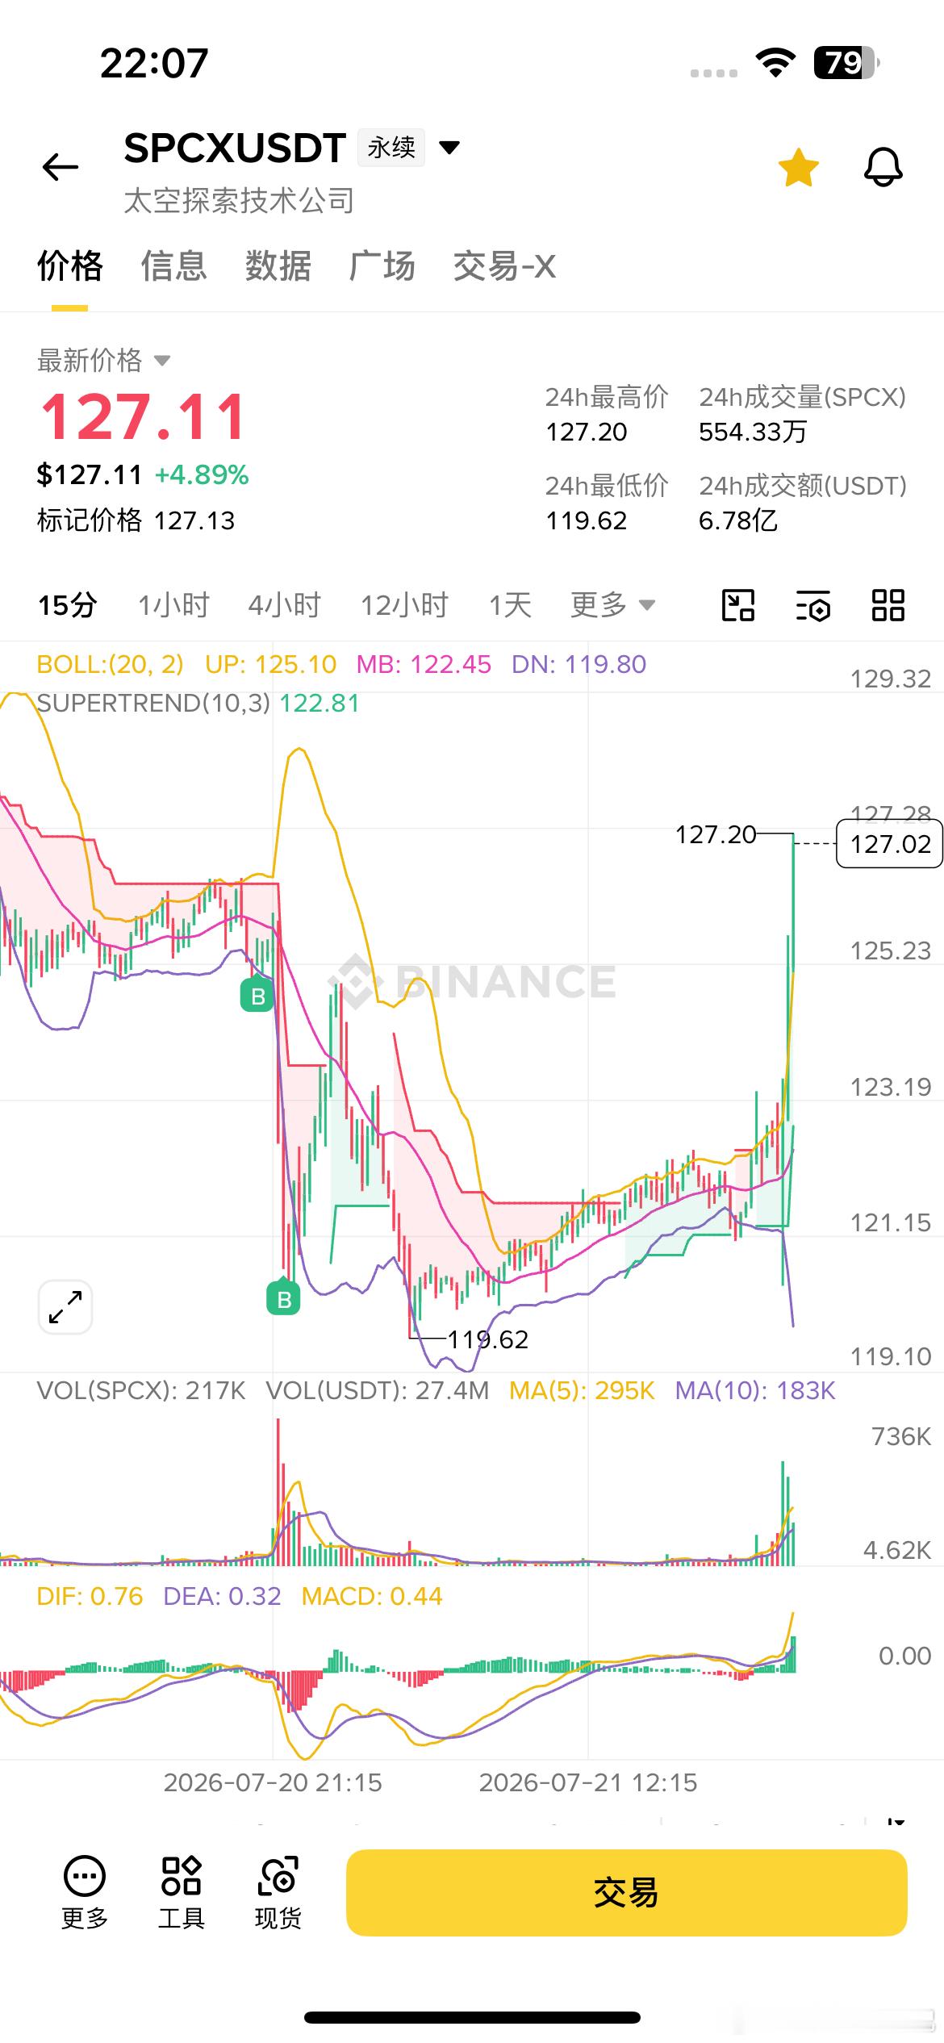Tap the VOL(SPCX): 217K label
The image size is (944, 2043).
tap(141, 1390)
